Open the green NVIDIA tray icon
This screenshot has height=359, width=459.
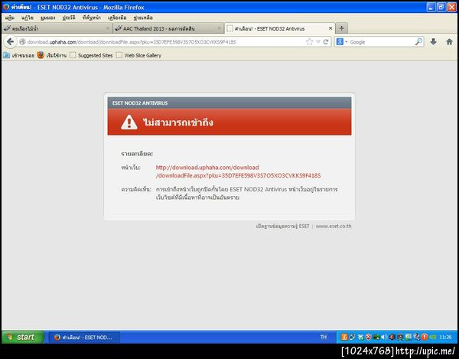pyautogui.click(x=432, y=337)
